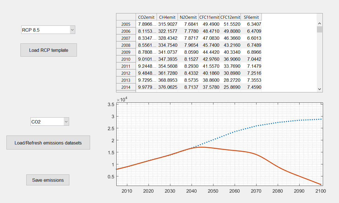The height and width of the screenshot is (203, 339).
Task: Click the CFC12emit cell 33.7690
Action: coord(230,66)
